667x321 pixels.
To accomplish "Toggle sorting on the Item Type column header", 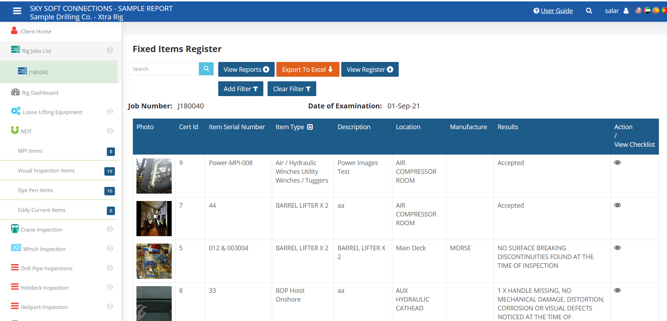I will (309, 127).
